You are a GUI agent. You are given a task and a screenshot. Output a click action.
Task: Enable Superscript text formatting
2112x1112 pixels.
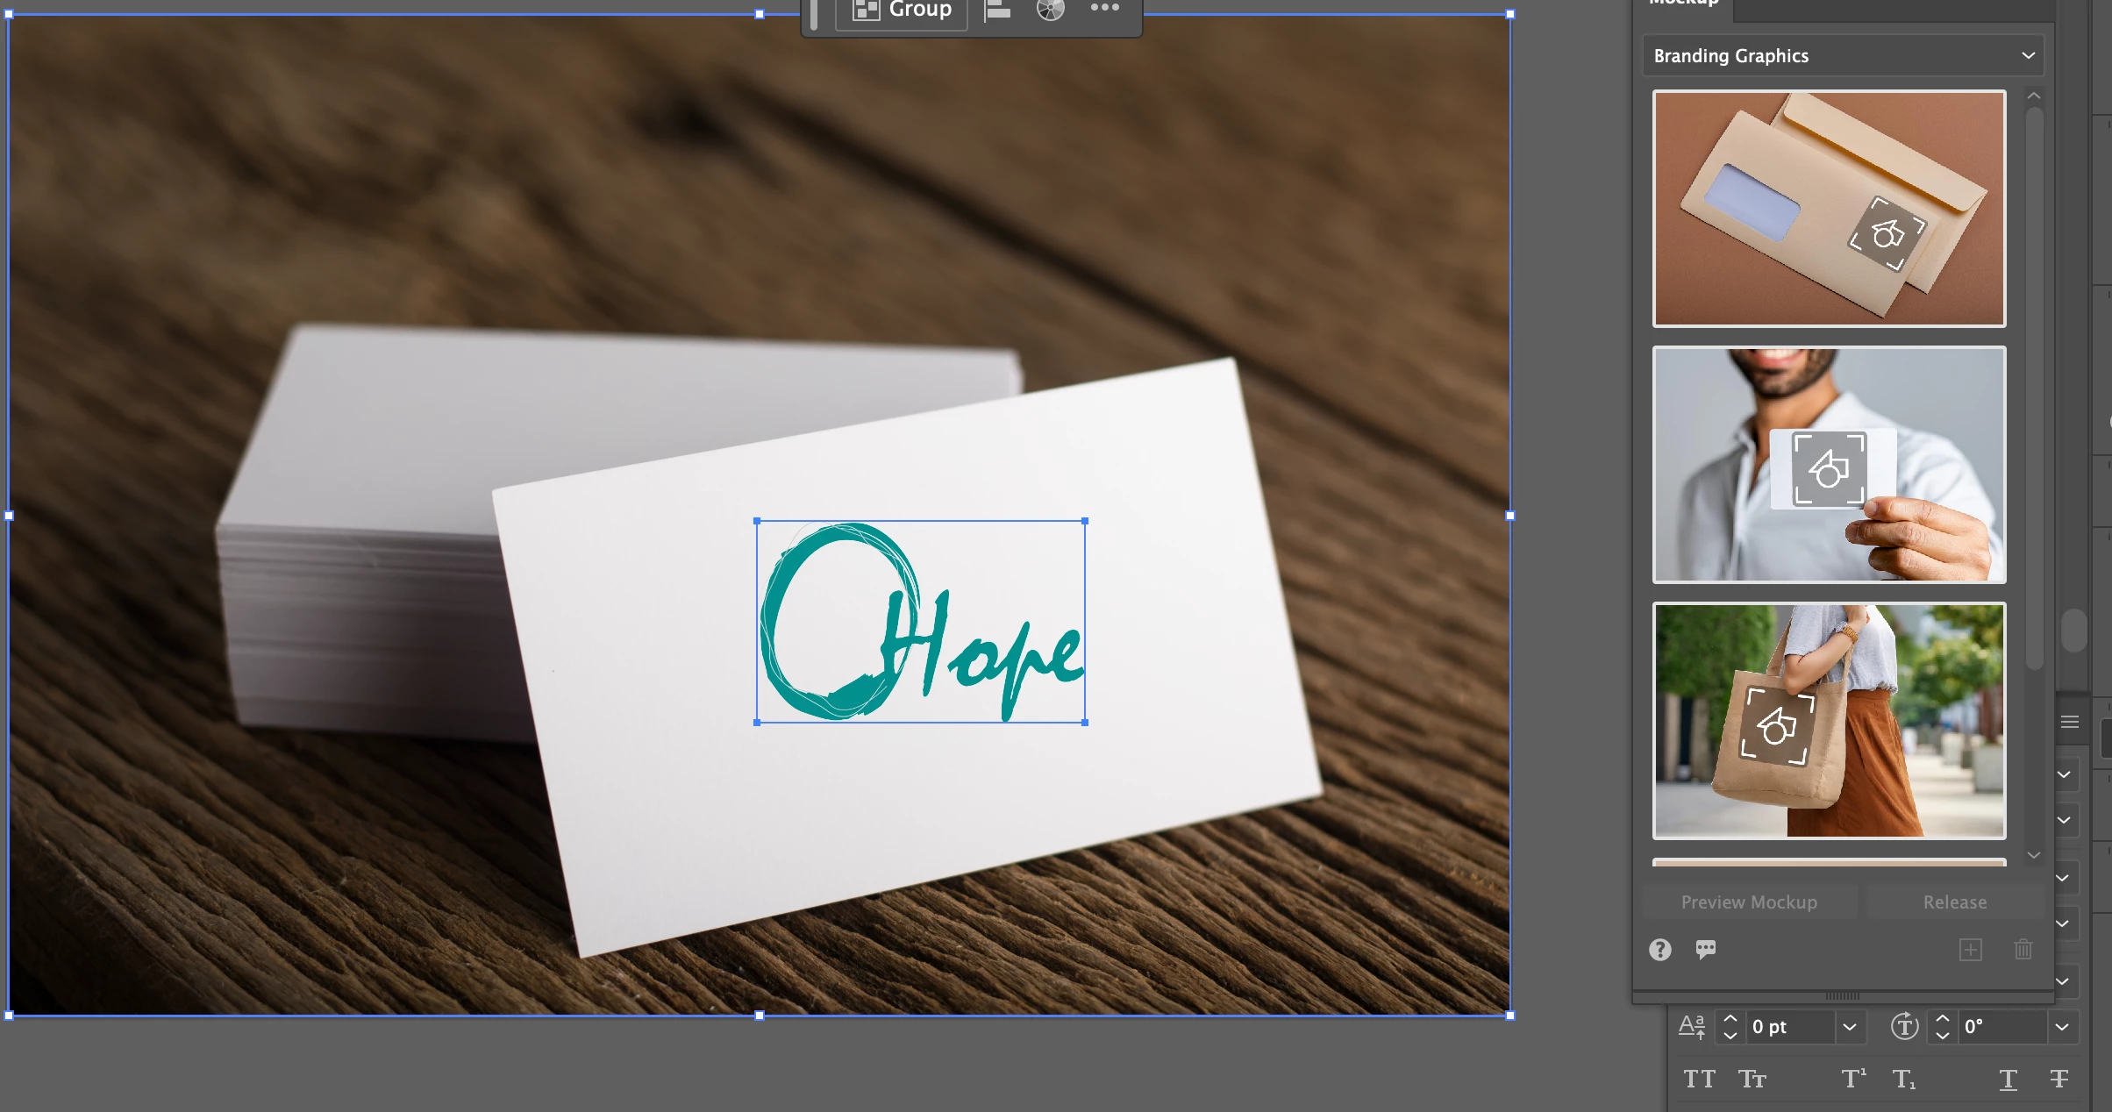point(1853,1080)
